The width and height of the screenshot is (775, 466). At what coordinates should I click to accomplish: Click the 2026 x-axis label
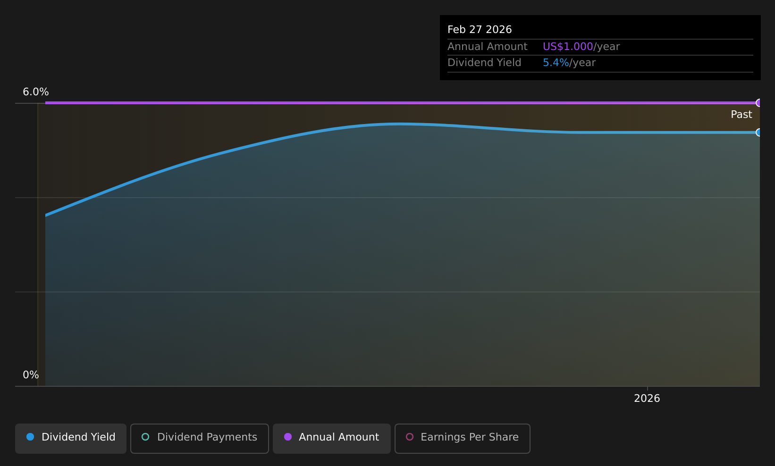coord(647,399)
